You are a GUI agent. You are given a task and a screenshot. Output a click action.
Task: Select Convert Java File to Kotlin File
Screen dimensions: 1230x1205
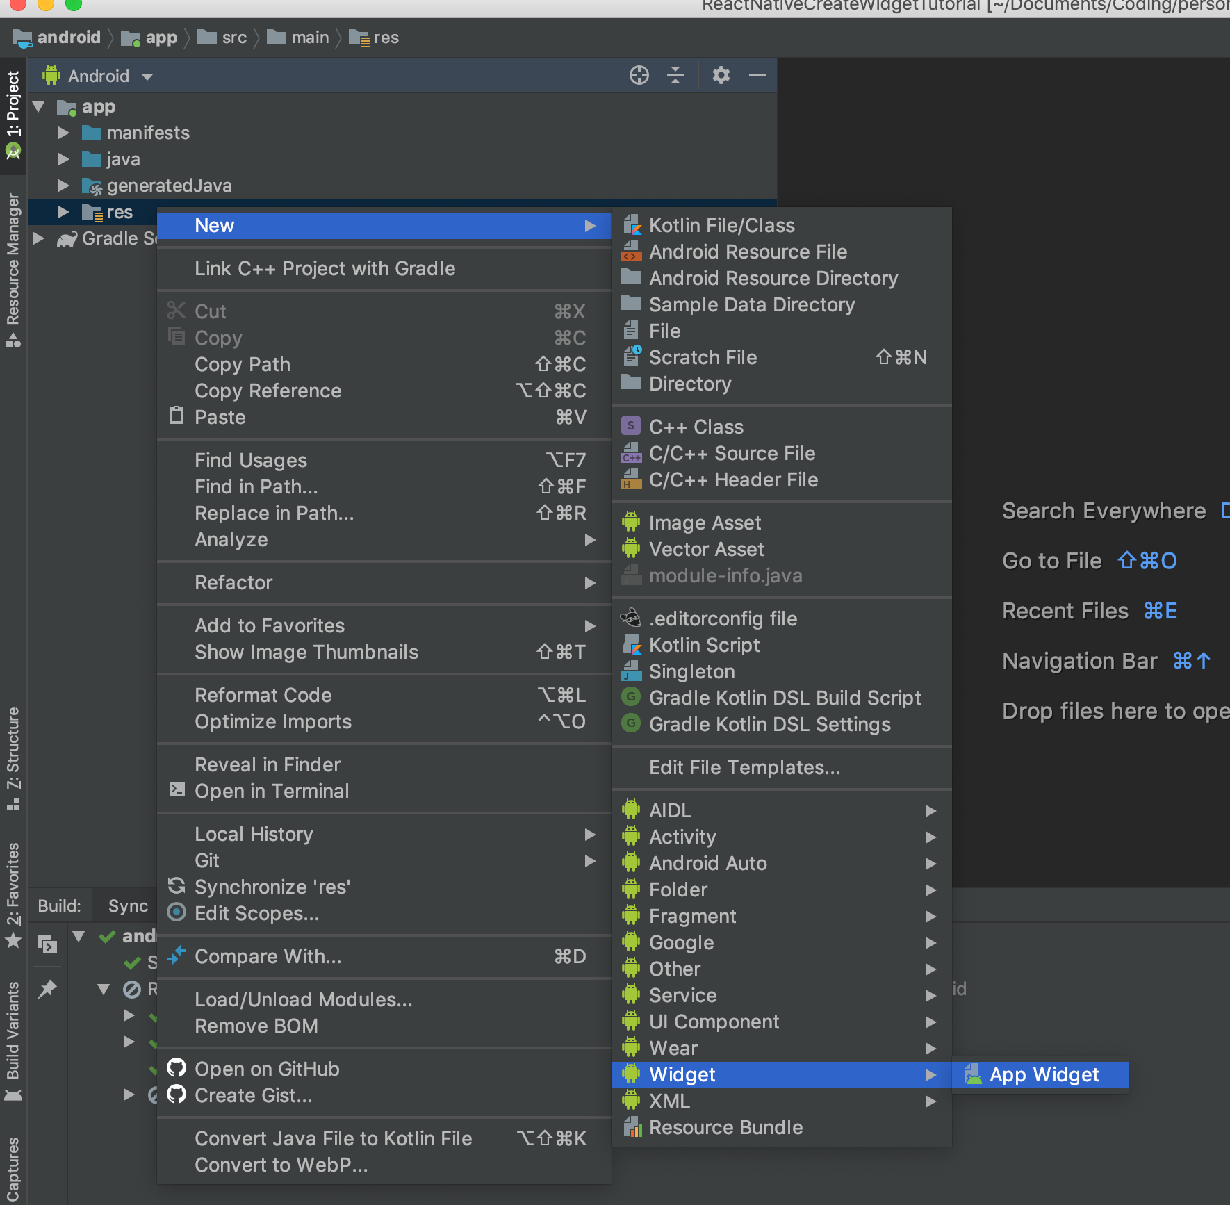coord(384,1138)
